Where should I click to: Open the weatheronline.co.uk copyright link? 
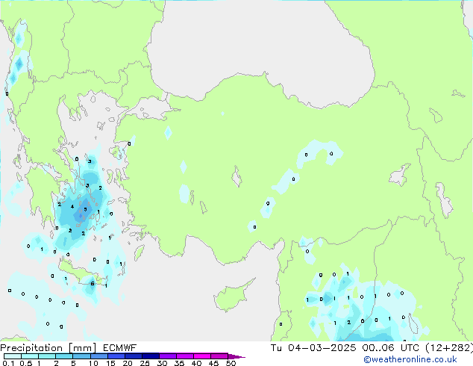(x=410, y=359)
